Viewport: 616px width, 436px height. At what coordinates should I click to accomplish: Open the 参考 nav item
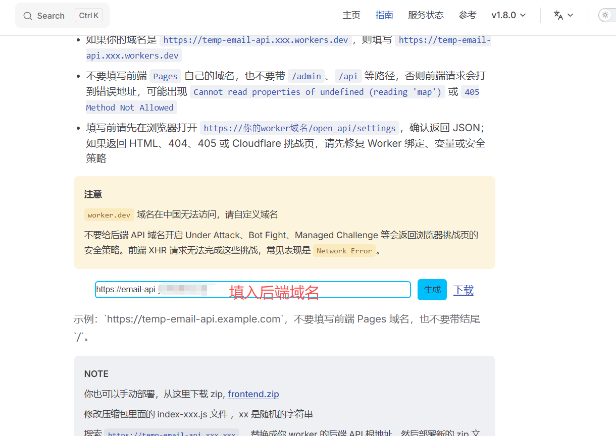pyautogui.click(x=468, y=15)
